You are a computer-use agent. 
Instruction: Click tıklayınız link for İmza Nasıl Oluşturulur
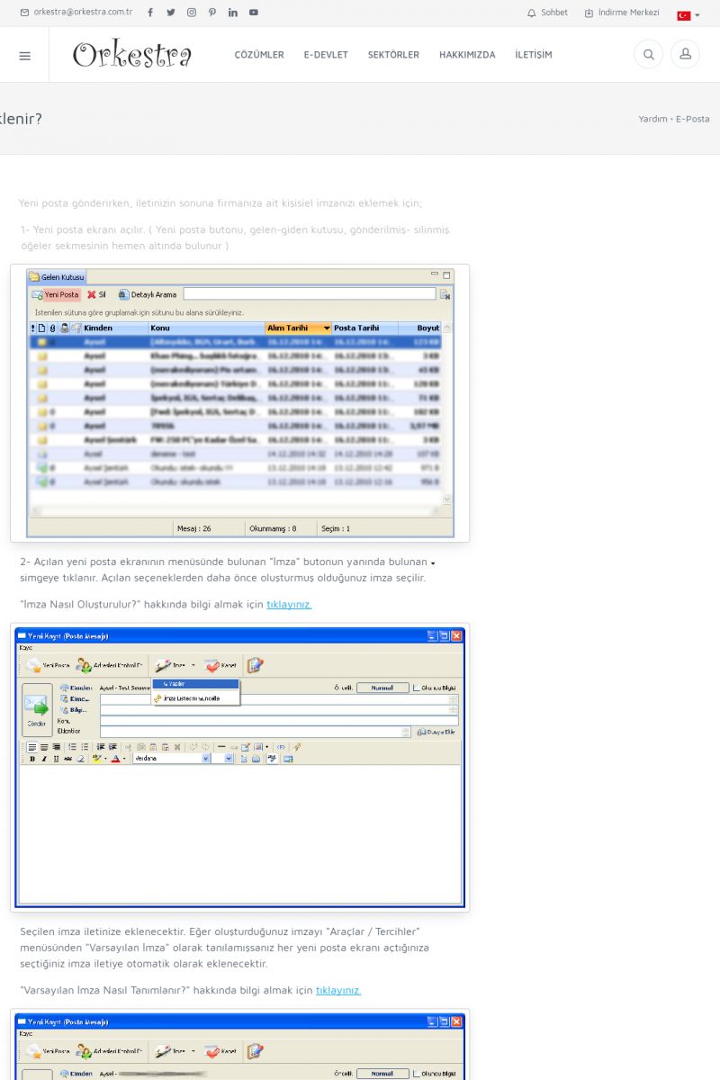[289, 605]
